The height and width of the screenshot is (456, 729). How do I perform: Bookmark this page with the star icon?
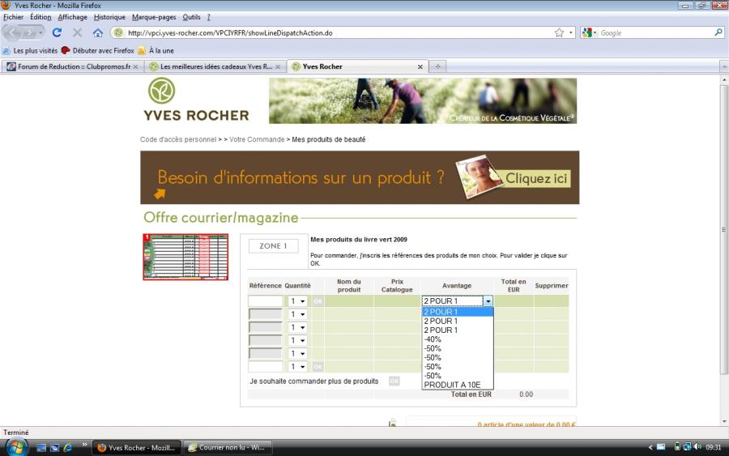[559, 33]
